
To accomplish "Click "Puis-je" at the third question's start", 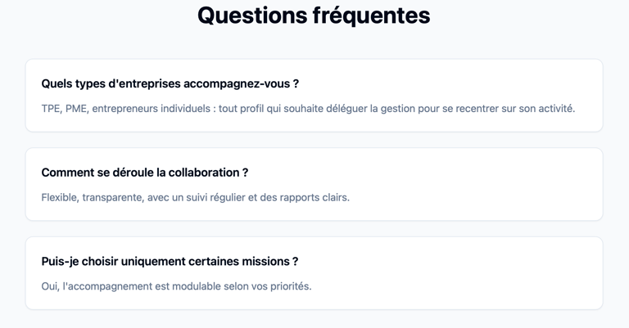I will [61, 262].
